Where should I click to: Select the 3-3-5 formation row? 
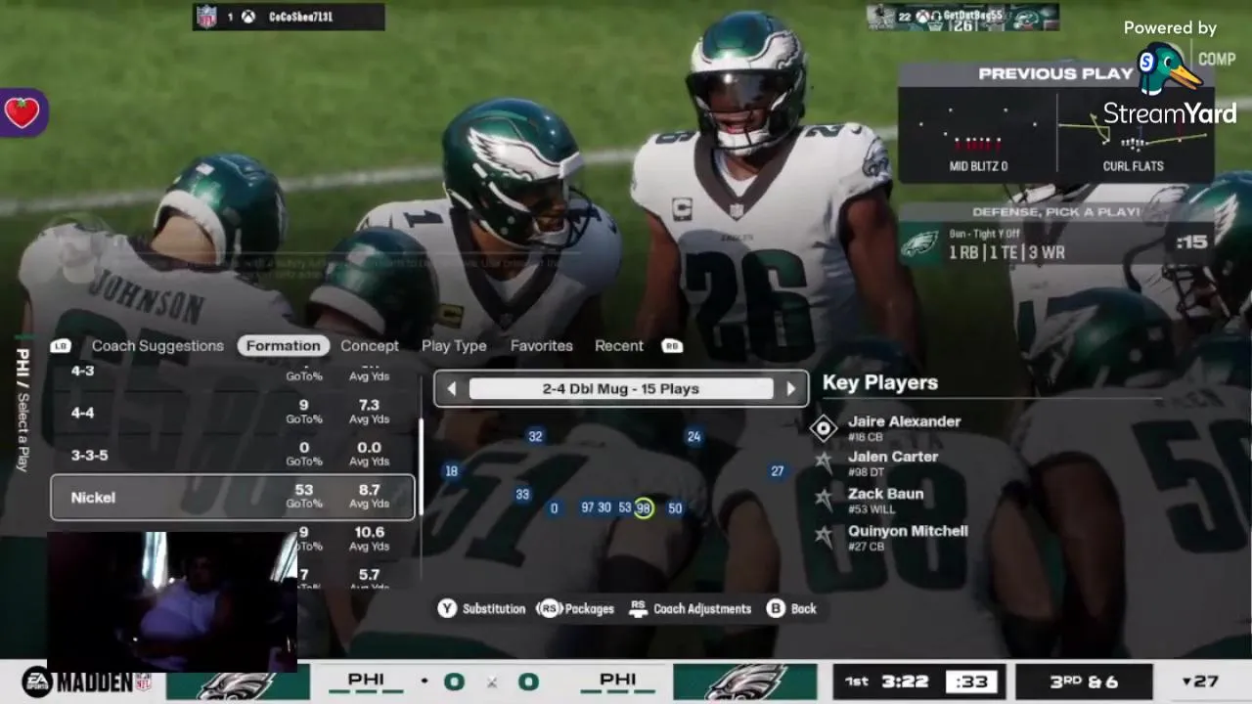(233, 455)
